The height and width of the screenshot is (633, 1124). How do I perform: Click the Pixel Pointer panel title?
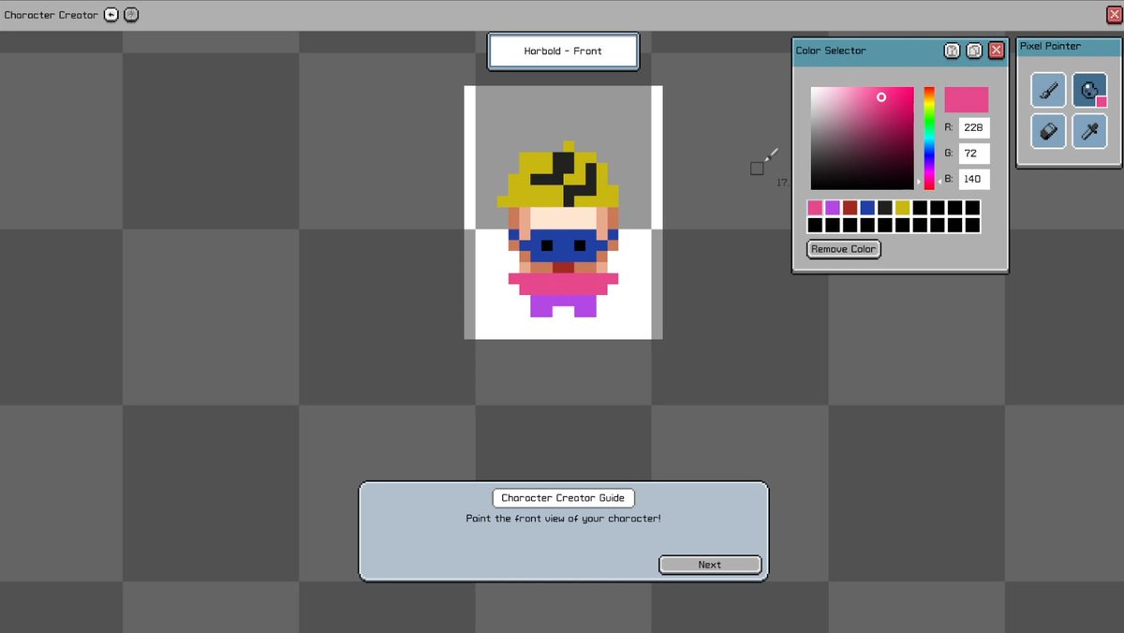point(1050,46)
